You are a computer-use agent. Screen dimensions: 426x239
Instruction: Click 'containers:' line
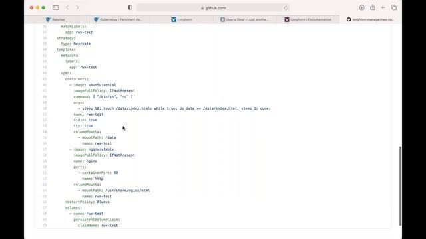pos(77,79)
